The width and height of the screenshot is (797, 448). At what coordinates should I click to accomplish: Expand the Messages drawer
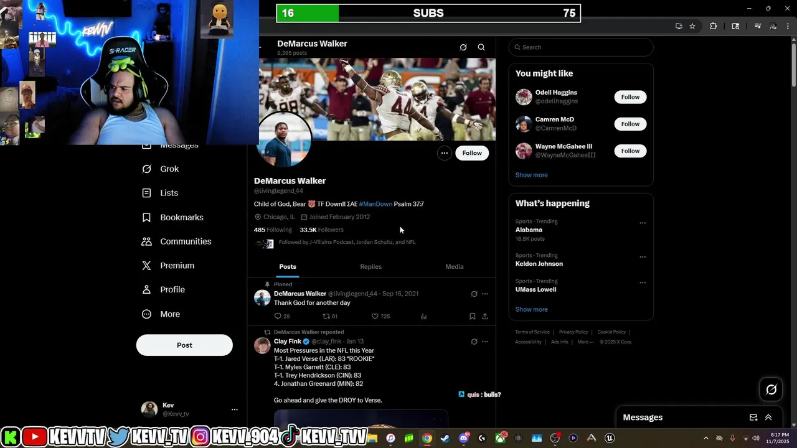[768, 418]
